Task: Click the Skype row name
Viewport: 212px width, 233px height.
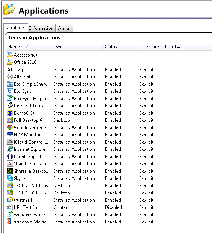Action: 20,178
